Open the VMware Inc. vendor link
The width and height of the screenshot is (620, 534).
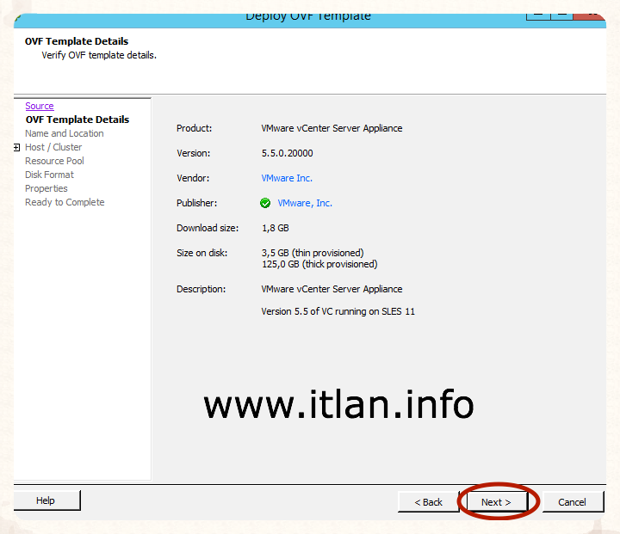[287, 178]
